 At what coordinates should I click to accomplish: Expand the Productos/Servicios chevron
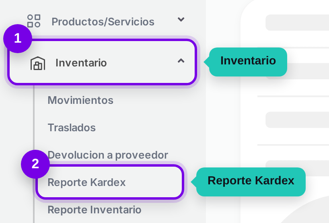(181, 20)
